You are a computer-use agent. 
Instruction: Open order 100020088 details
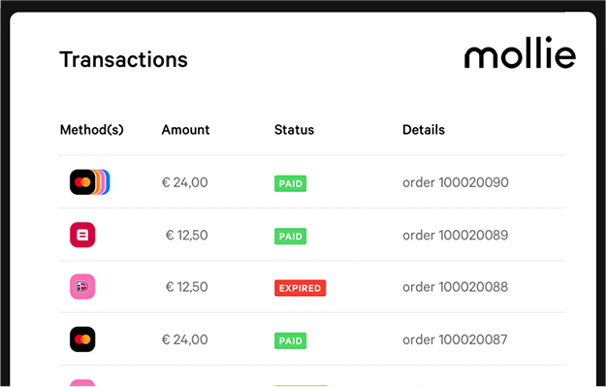point(456,287)
